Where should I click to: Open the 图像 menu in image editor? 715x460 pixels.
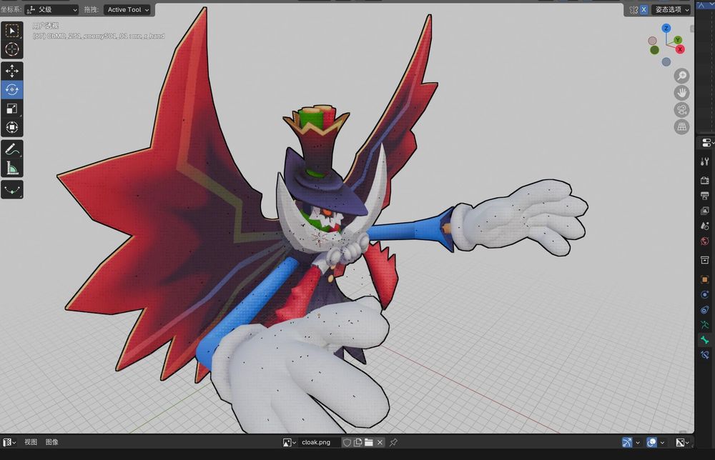pyautogui.click(x=52, y=442)
